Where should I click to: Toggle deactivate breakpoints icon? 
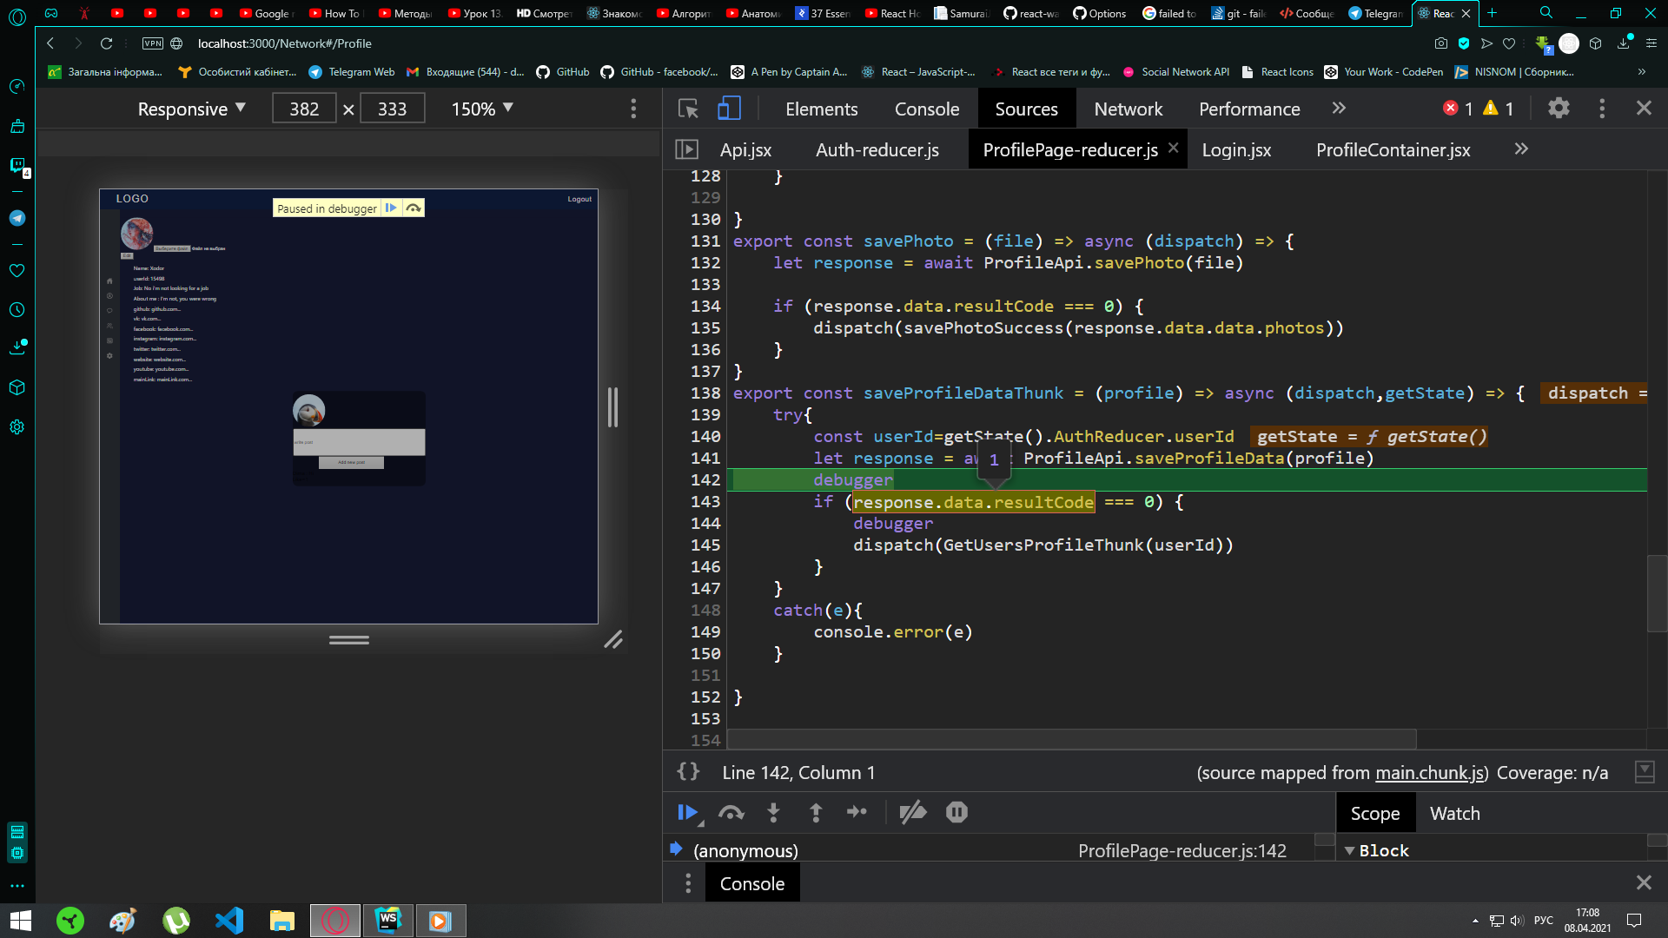[912, 812]
